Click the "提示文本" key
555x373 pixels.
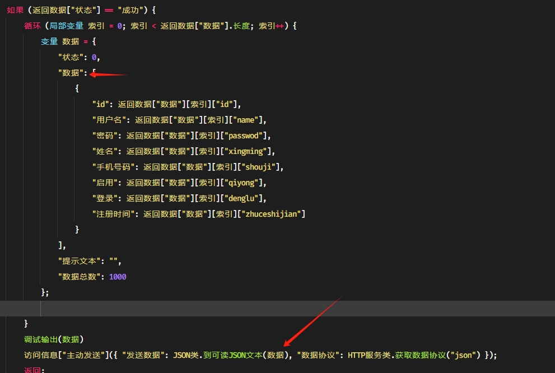tap(80, 261)
